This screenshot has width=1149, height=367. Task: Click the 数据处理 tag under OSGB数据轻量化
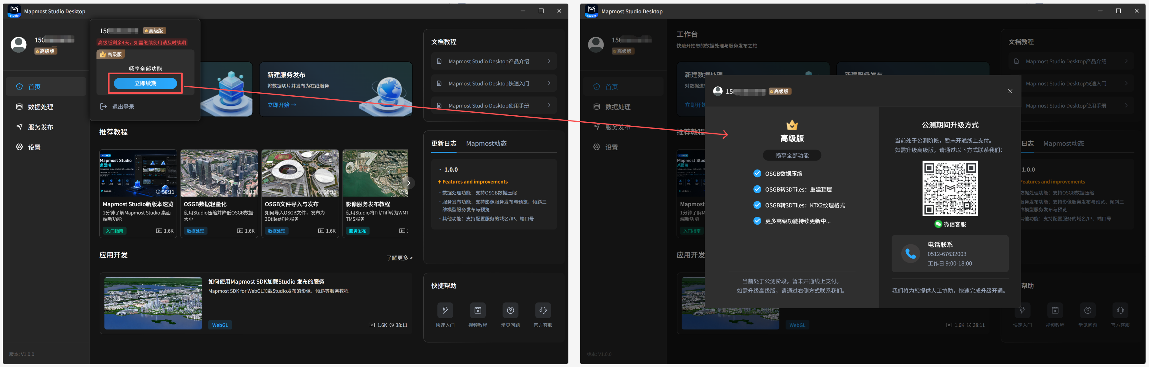(195, 231)
